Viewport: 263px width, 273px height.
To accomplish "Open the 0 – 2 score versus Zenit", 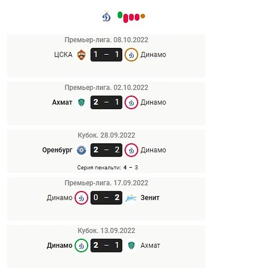I will [x=106, y=198].
